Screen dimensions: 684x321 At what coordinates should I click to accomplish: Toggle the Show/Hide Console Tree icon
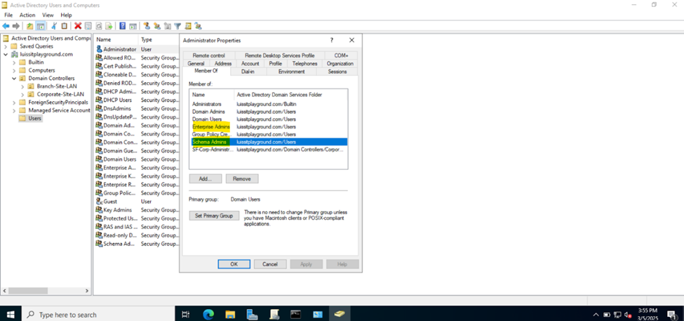(40, 26)
